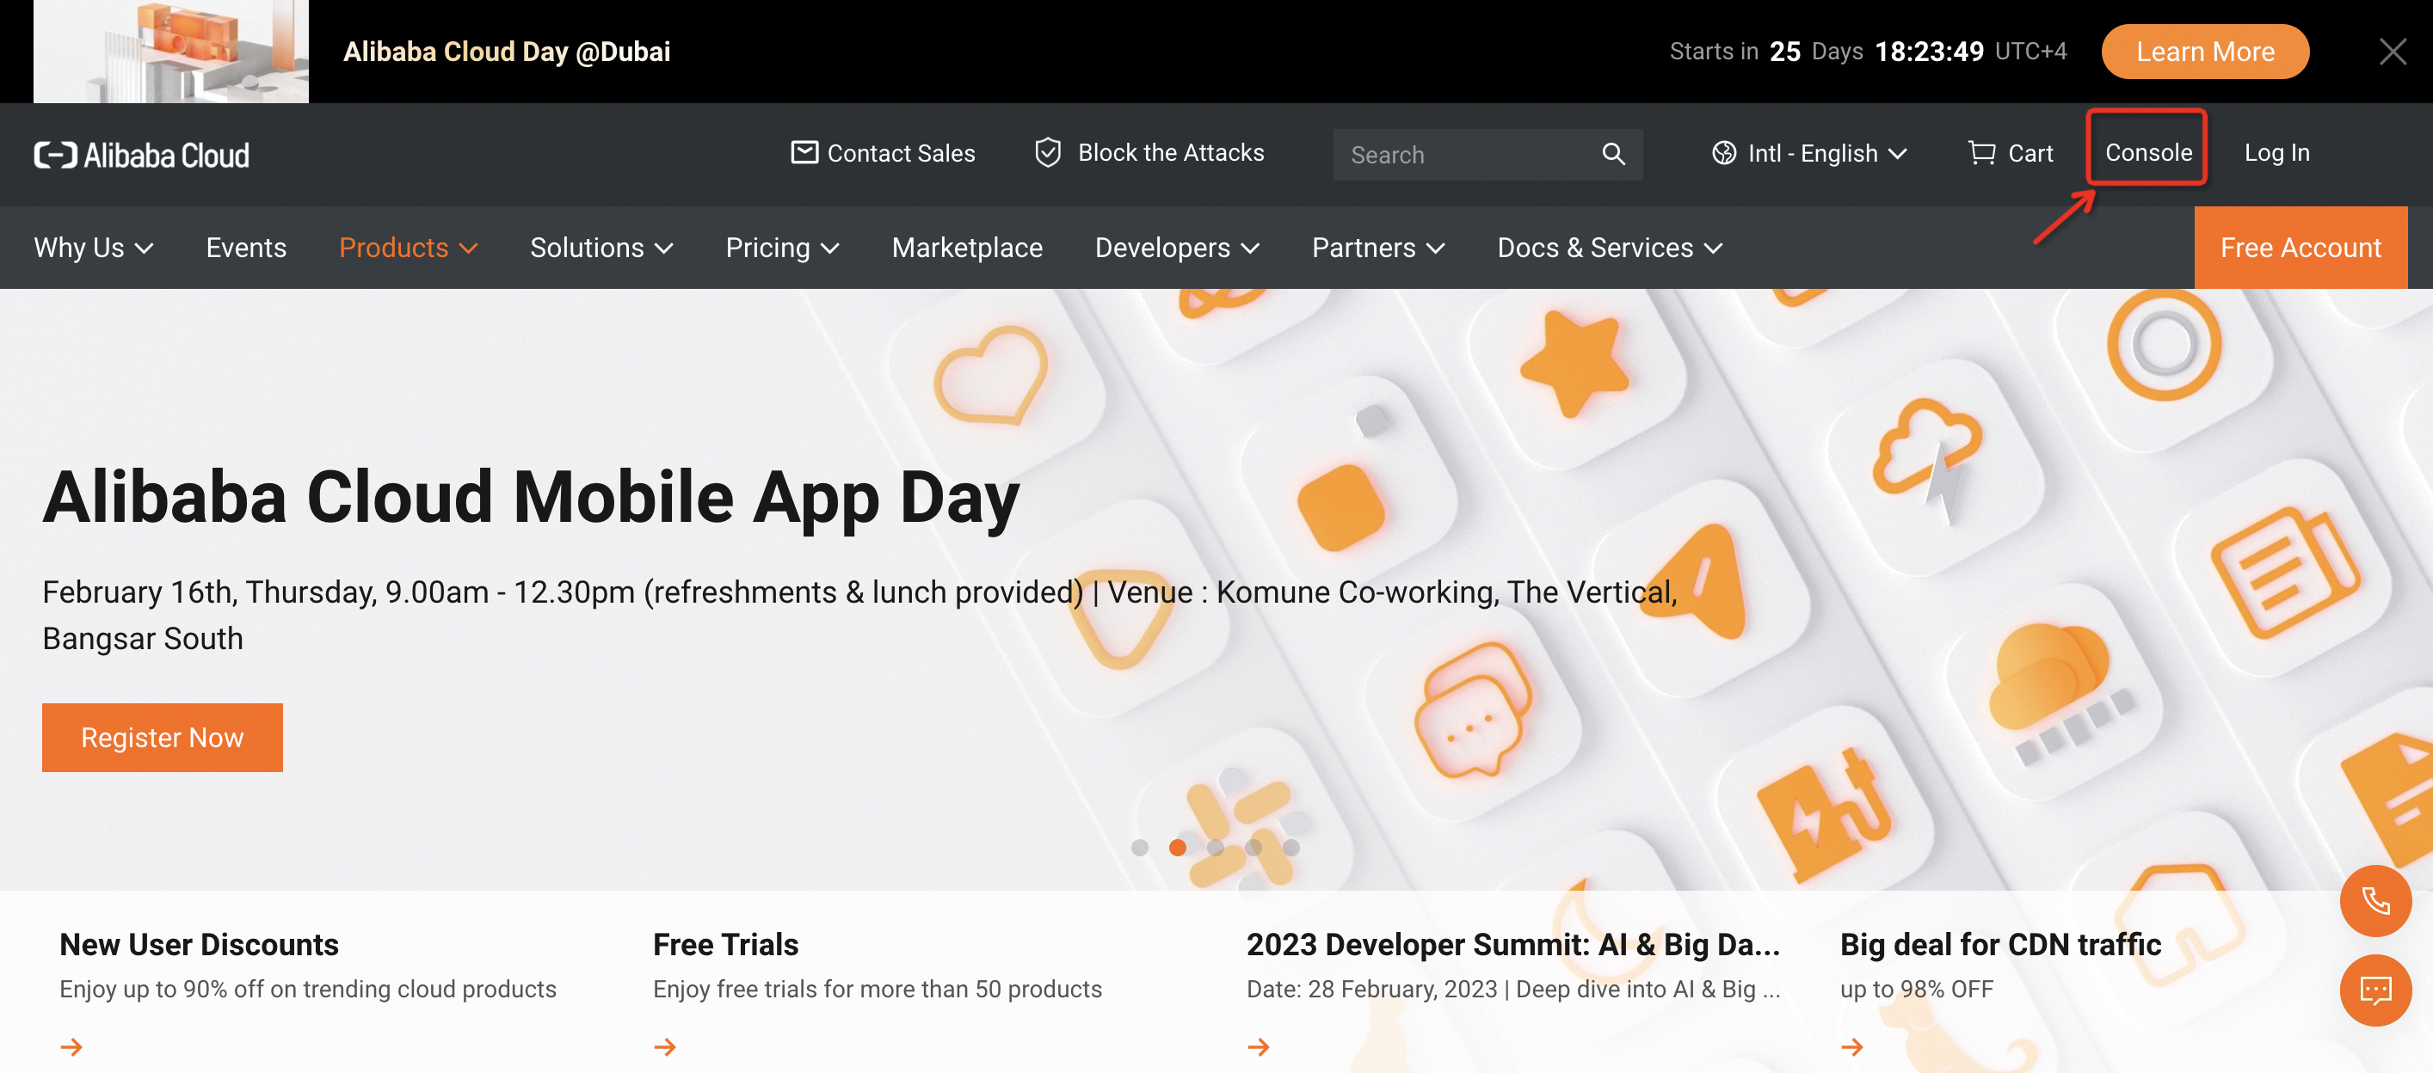Click the Cart link text

tap(2030, 153)
